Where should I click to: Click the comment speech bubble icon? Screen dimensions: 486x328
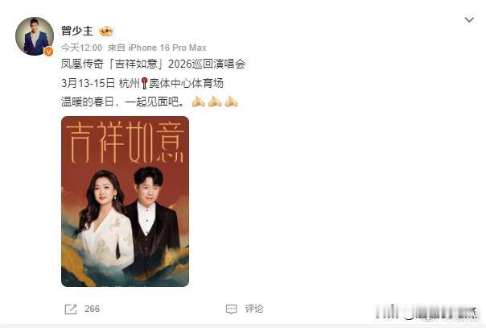[x=231, y=309]
